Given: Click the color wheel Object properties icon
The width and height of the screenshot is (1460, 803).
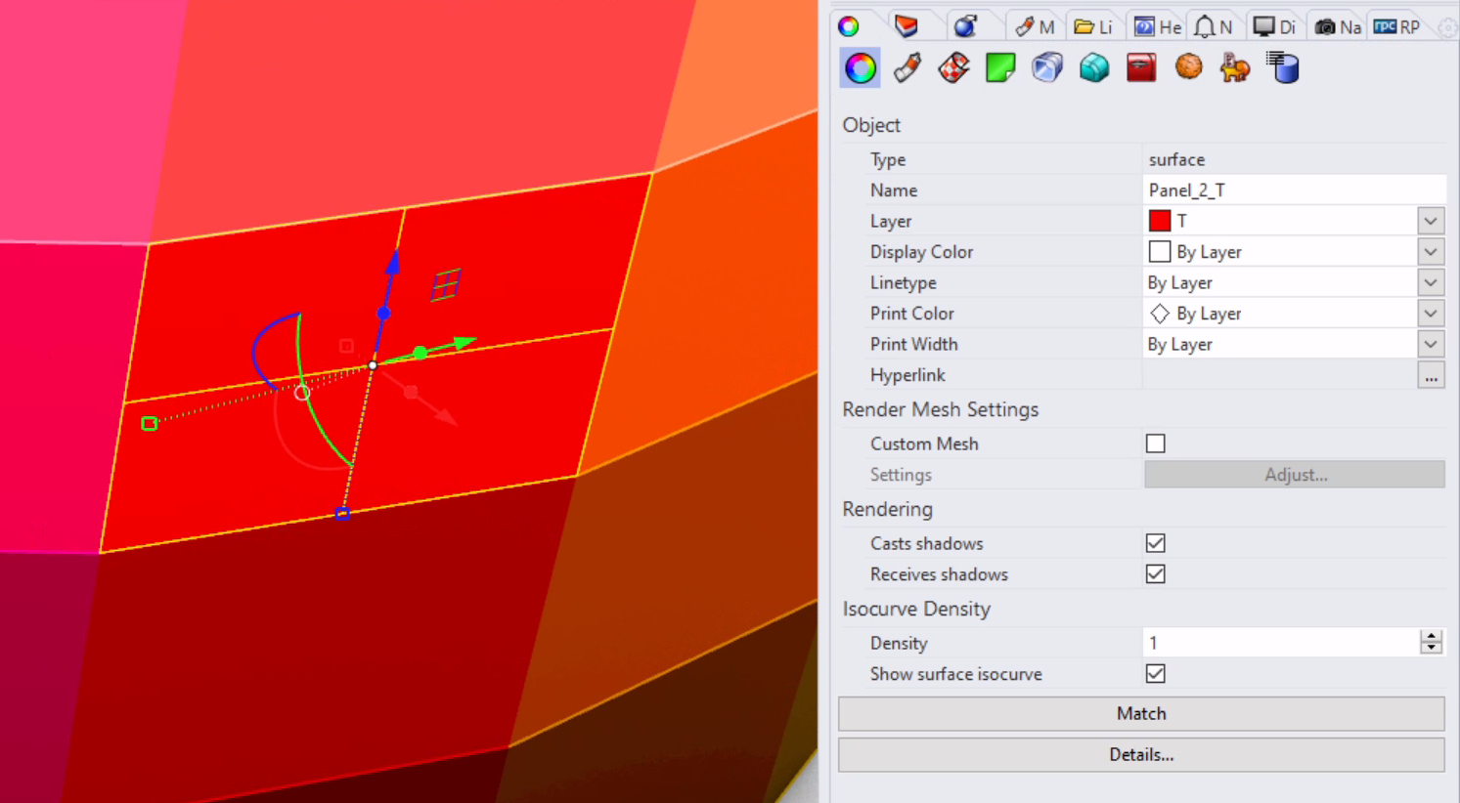Looking at the screenshot, I should coord(860,66).
